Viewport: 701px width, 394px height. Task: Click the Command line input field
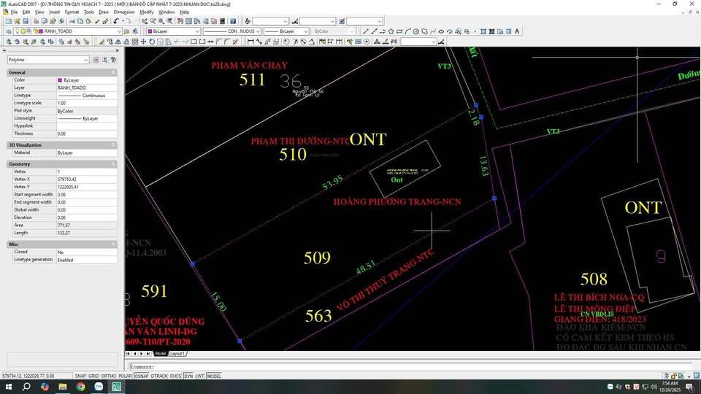pos(409,366)
